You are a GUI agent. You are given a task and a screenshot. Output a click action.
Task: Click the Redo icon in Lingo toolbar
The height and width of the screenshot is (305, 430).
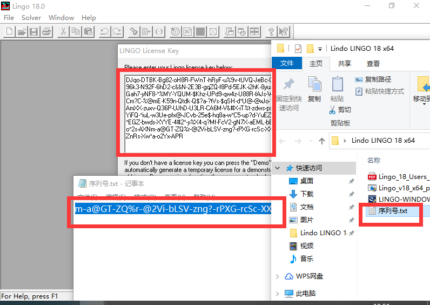pyautogui.click(x=117, y=31)
